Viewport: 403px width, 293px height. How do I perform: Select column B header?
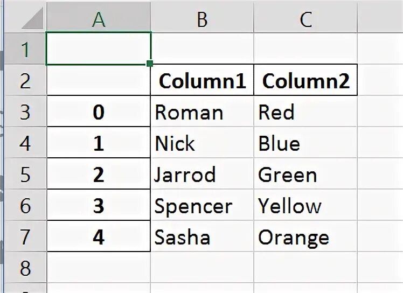tap(202, 19)
